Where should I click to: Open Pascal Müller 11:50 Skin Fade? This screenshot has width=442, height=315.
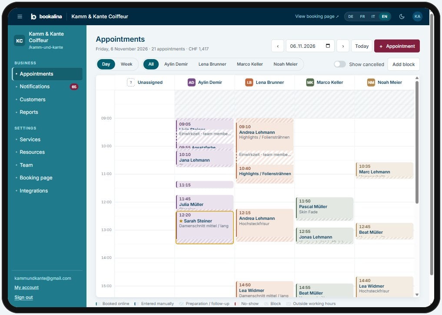coord(325,209)
